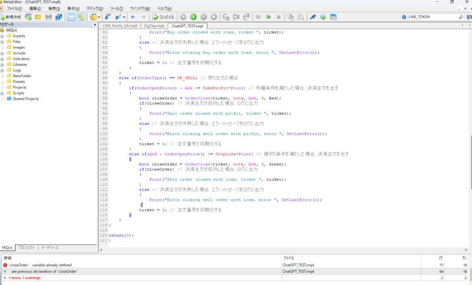This screenshot has width=472, height=285.
Task: Expand the Libraries folder
Action: (2, 64)
